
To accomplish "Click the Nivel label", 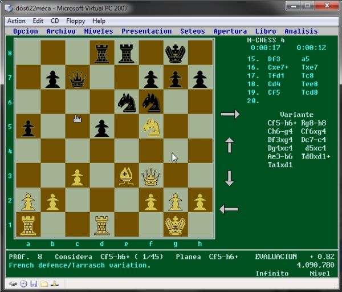I will (x=320, y=273).
